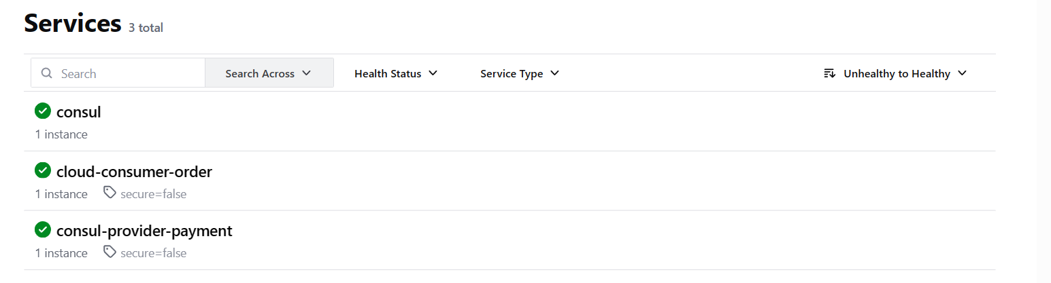Open the cloud-consumer-order service

pyautogui.click(x=134, y=172)
